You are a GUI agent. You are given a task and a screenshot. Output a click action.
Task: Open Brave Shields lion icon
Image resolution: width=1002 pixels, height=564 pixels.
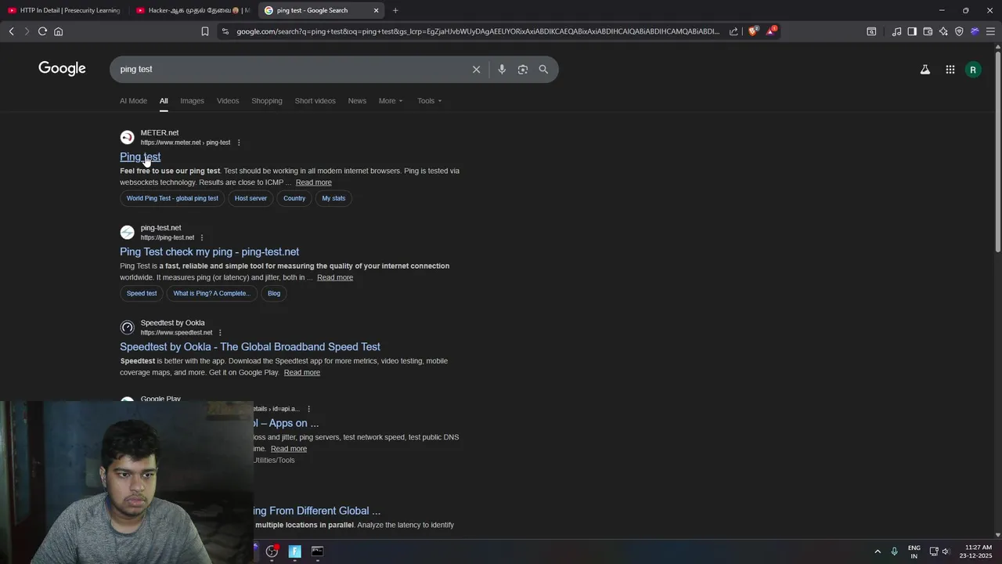click(x=753, y=31)
